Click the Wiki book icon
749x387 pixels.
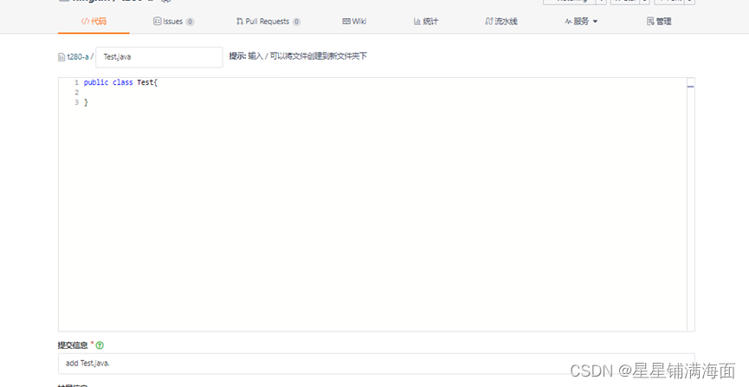click(x=346, y=22)
